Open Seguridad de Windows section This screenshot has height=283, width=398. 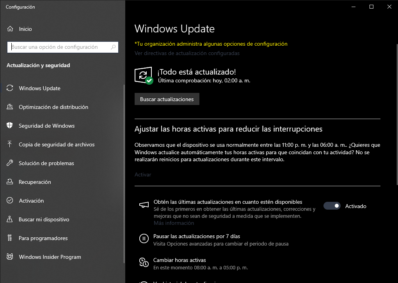click(x=62, y=126)
